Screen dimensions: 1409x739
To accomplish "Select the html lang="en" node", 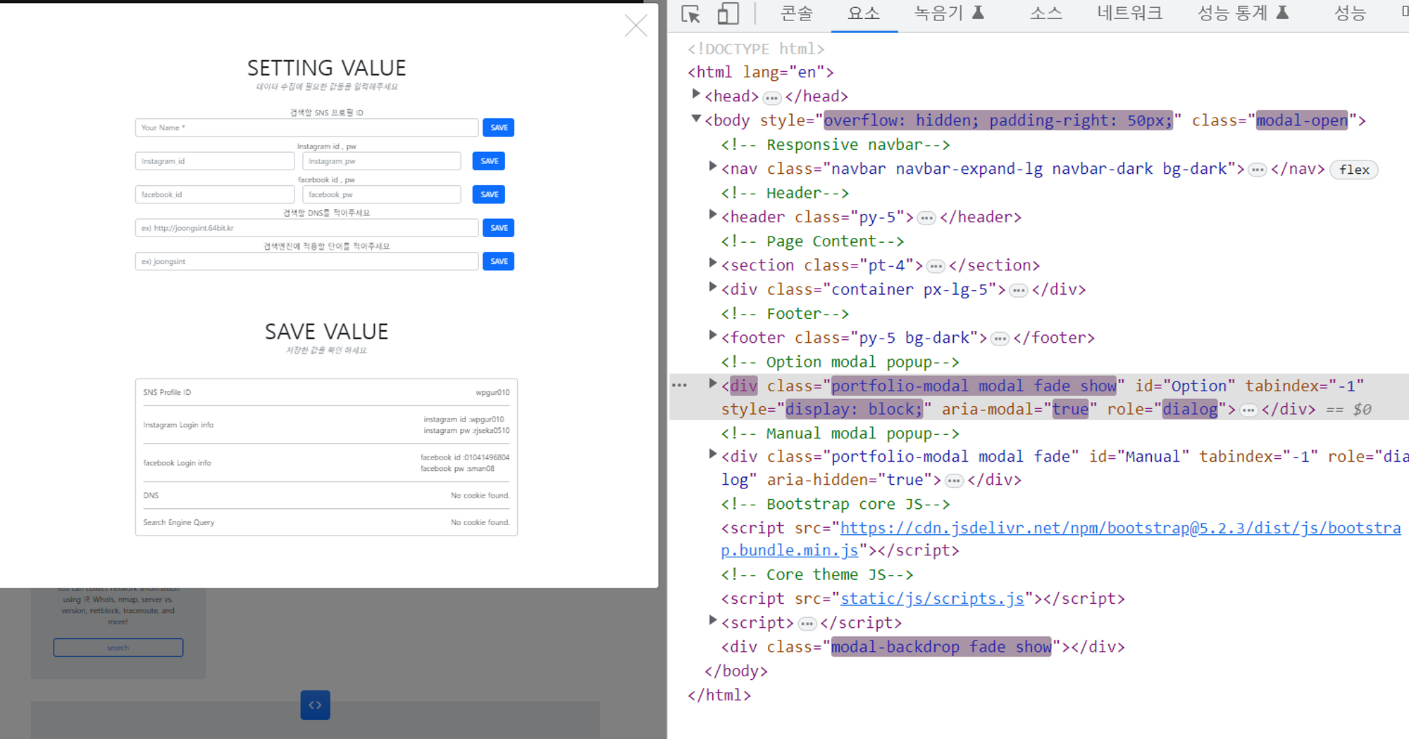I will (761, 72).
